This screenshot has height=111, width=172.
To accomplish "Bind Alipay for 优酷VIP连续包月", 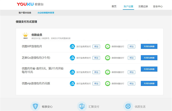I will click(x=96, y=46).
